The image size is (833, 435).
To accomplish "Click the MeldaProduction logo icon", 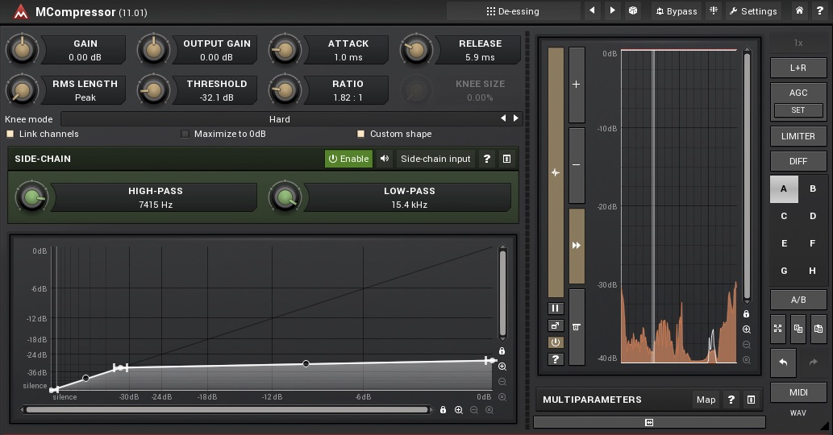I will (x=20, y=11).
